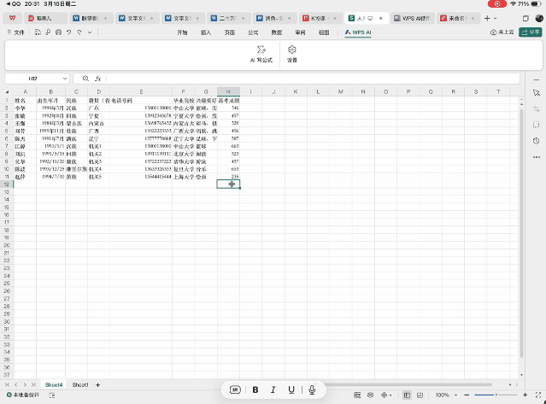This screenshot has width=546, height=404.
Task: Open the 数据 ribbon tab
Action: (276, 32)
